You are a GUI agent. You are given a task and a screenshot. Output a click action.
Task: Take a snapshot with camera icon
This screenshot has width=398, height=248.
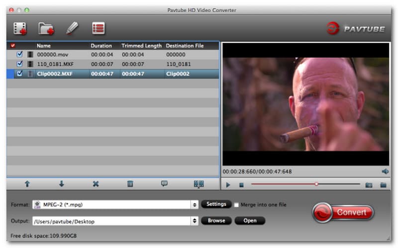click(369, 185)
